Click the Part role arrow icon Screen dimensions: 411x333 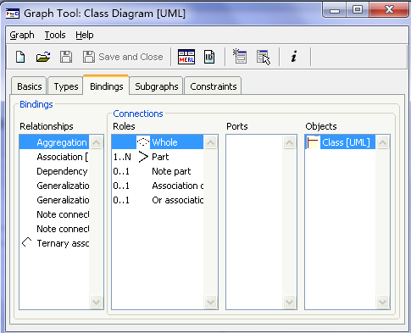click(x=143, y=157)
